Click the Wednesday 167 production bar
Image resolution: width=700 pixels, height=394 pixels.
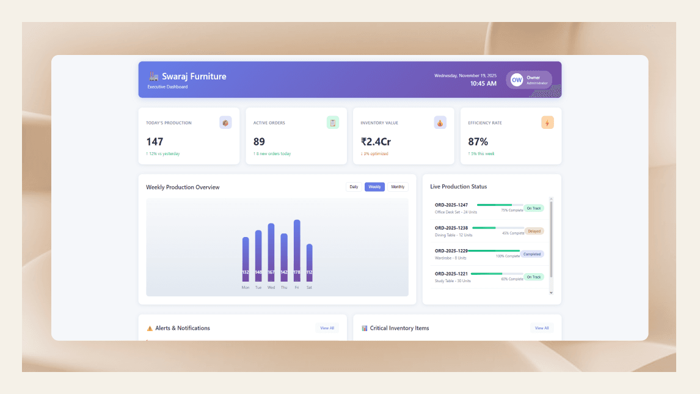point(271,252)
